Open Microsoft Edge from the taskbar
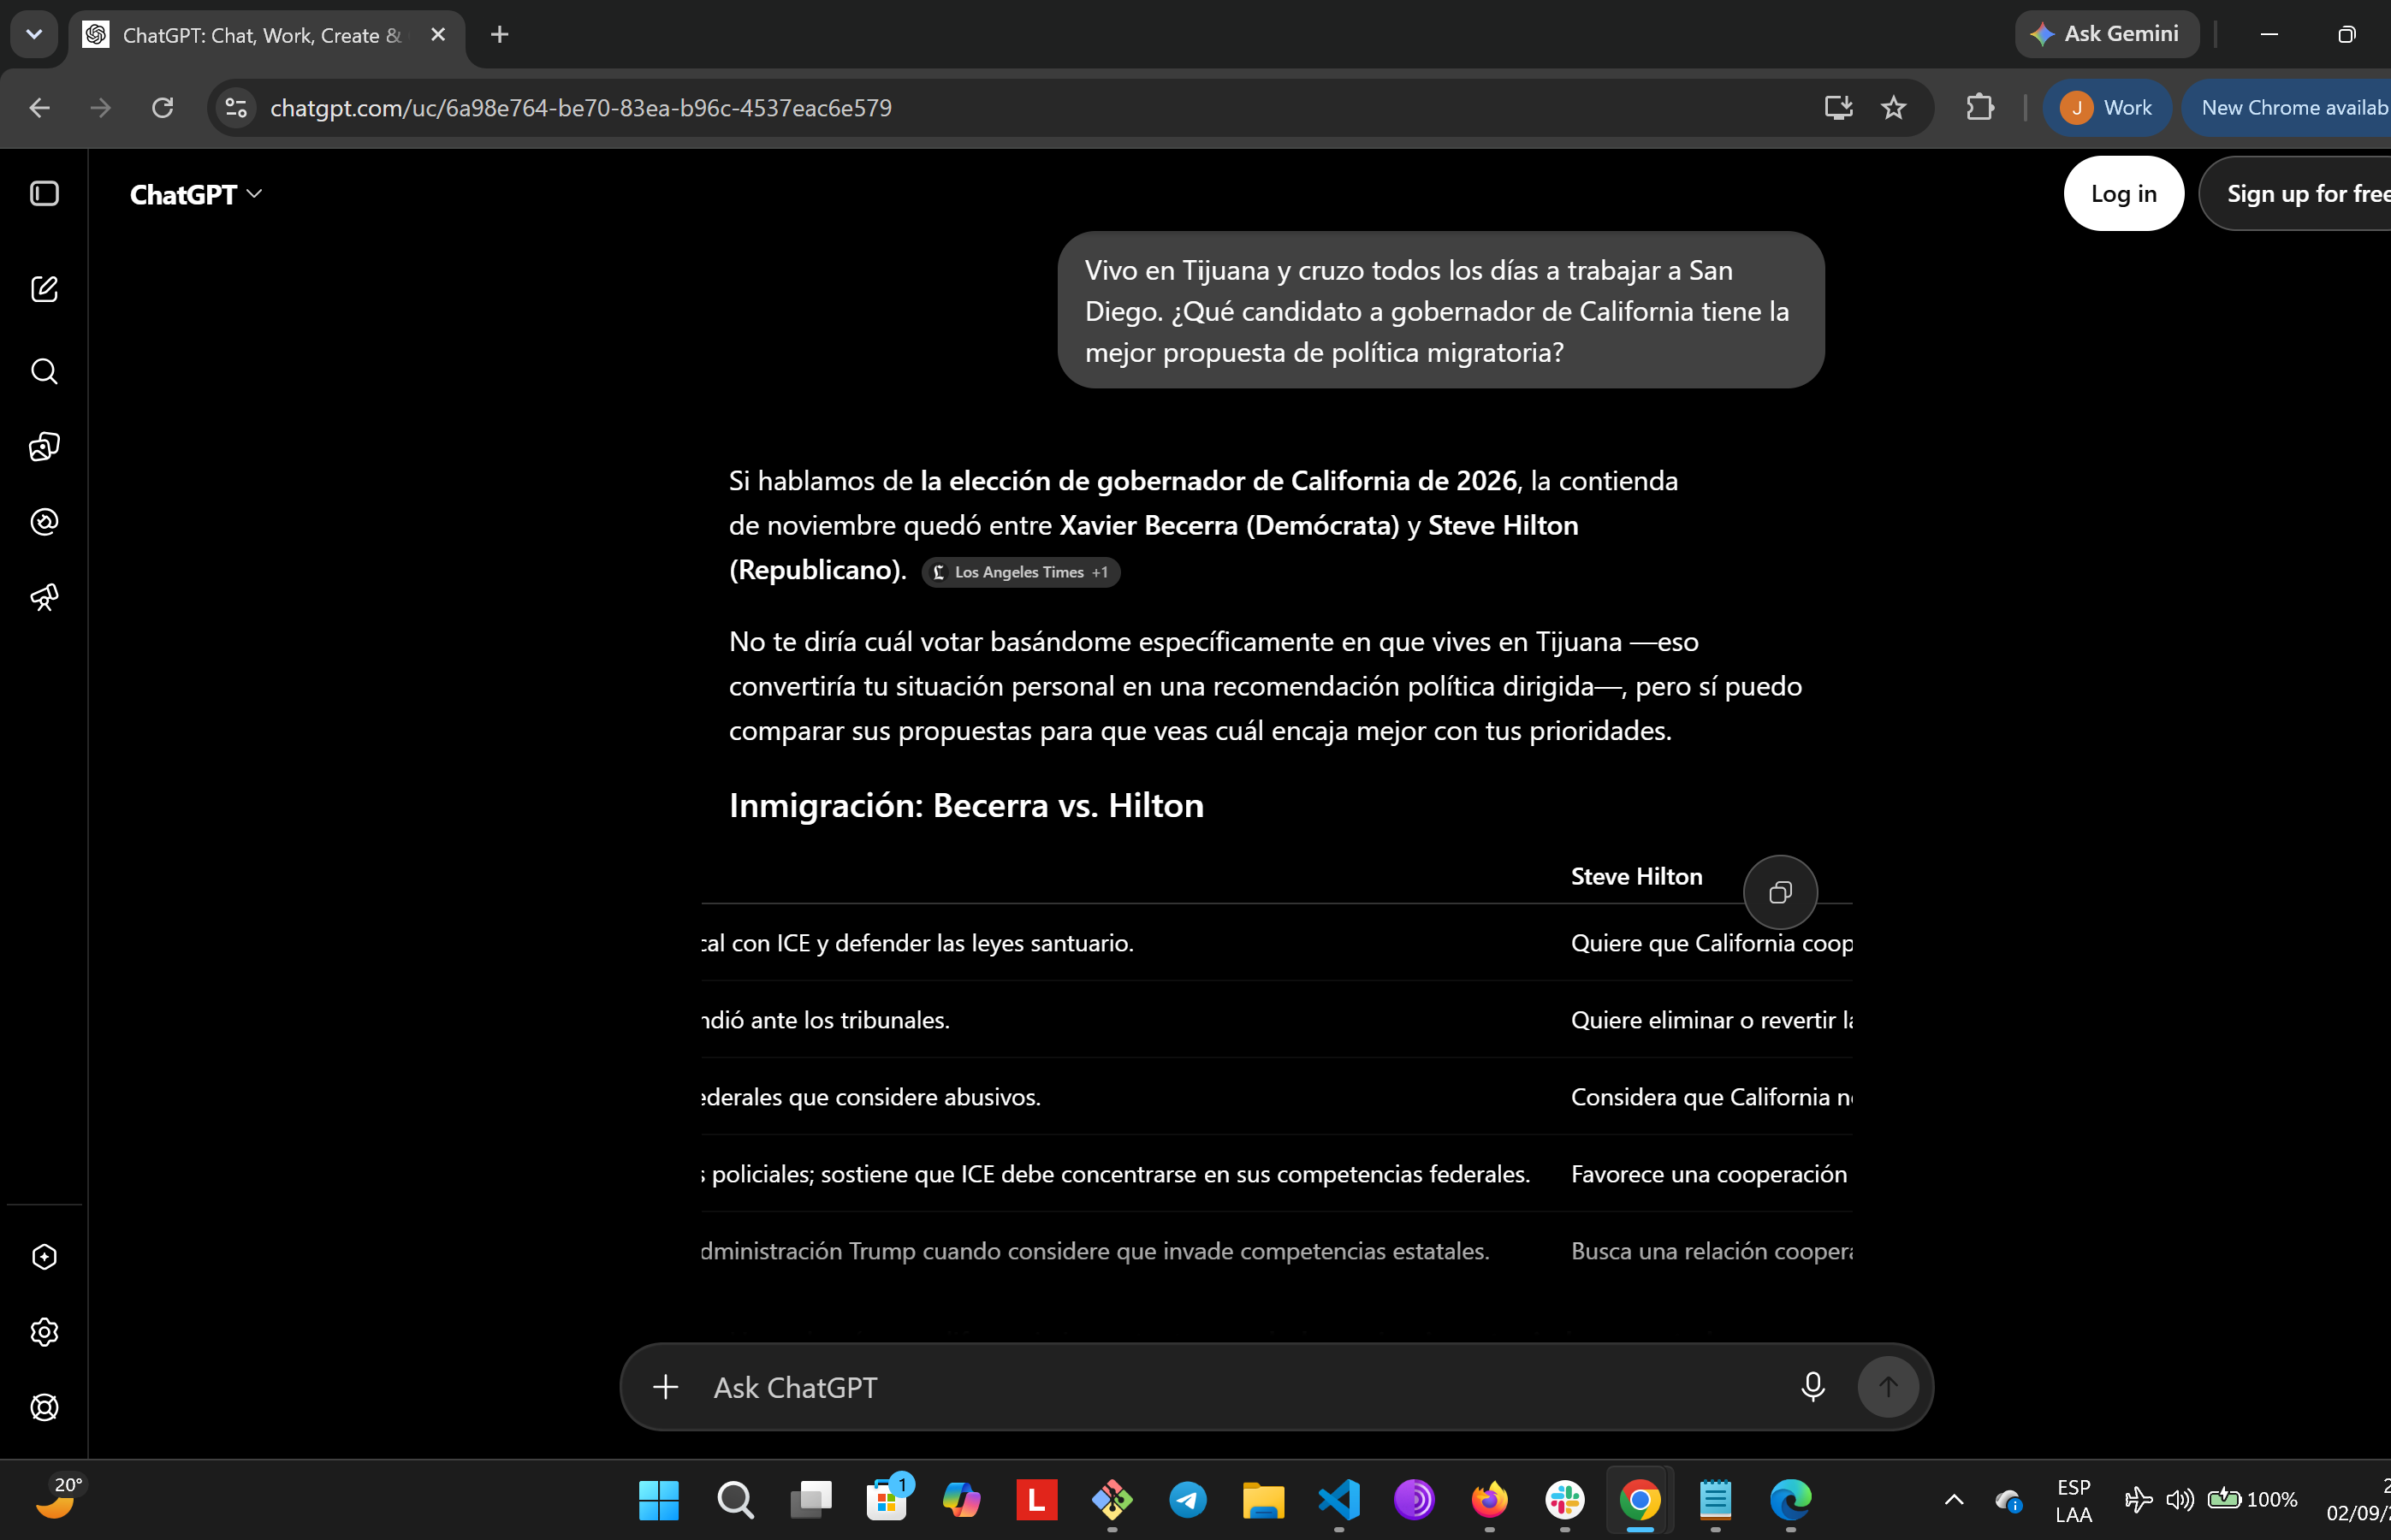Screen dimensions: 2391x1540 pos(1791,1499)
